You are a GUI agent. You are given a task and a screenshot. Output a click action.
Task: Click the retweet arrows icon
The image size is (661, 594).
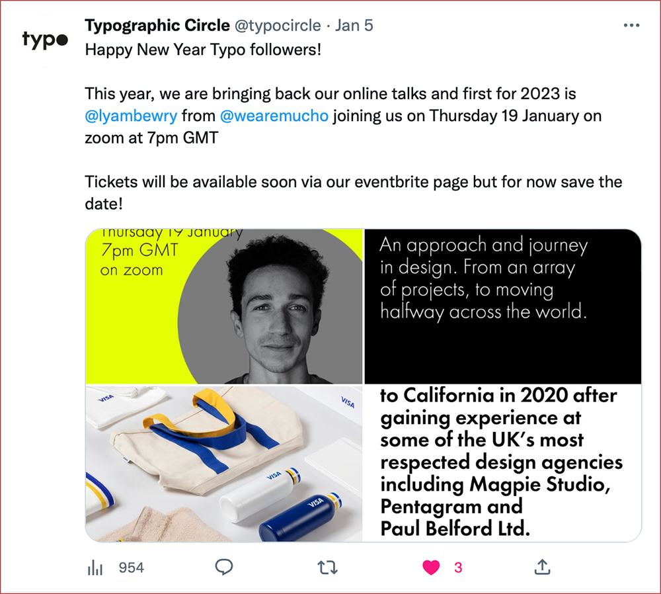pyautogui.click(x=328, y=567)
